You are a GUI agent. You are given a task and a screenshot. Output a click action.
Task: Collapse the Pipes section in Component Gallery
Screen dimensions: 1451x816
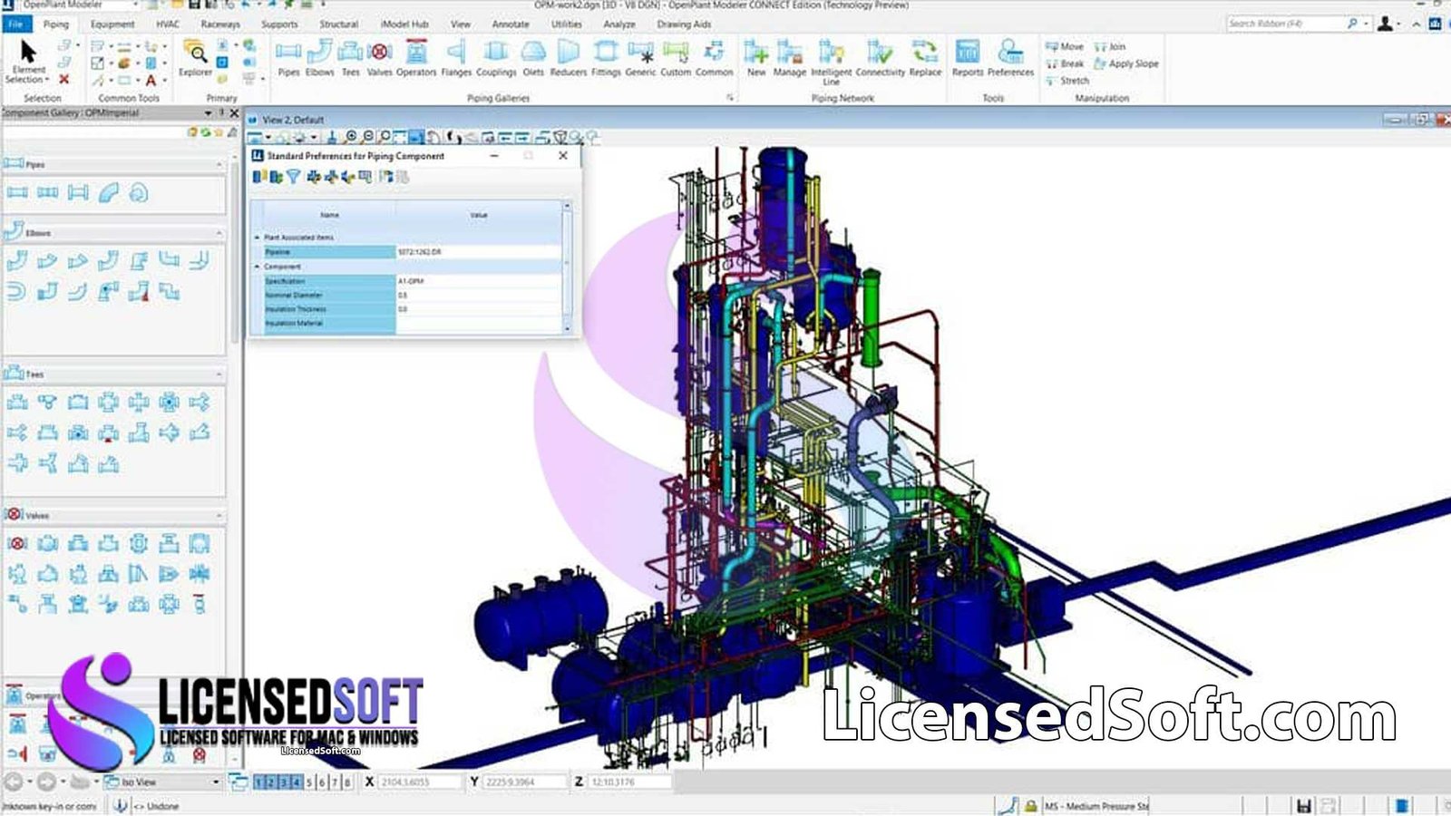219,165
